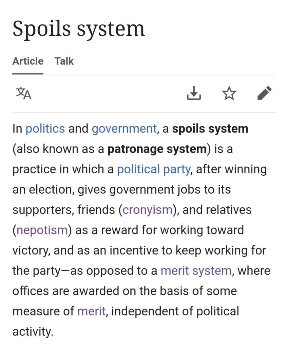
Task: Click the word 'activity' ending the paragraph
Action: [x=33, y=331]
